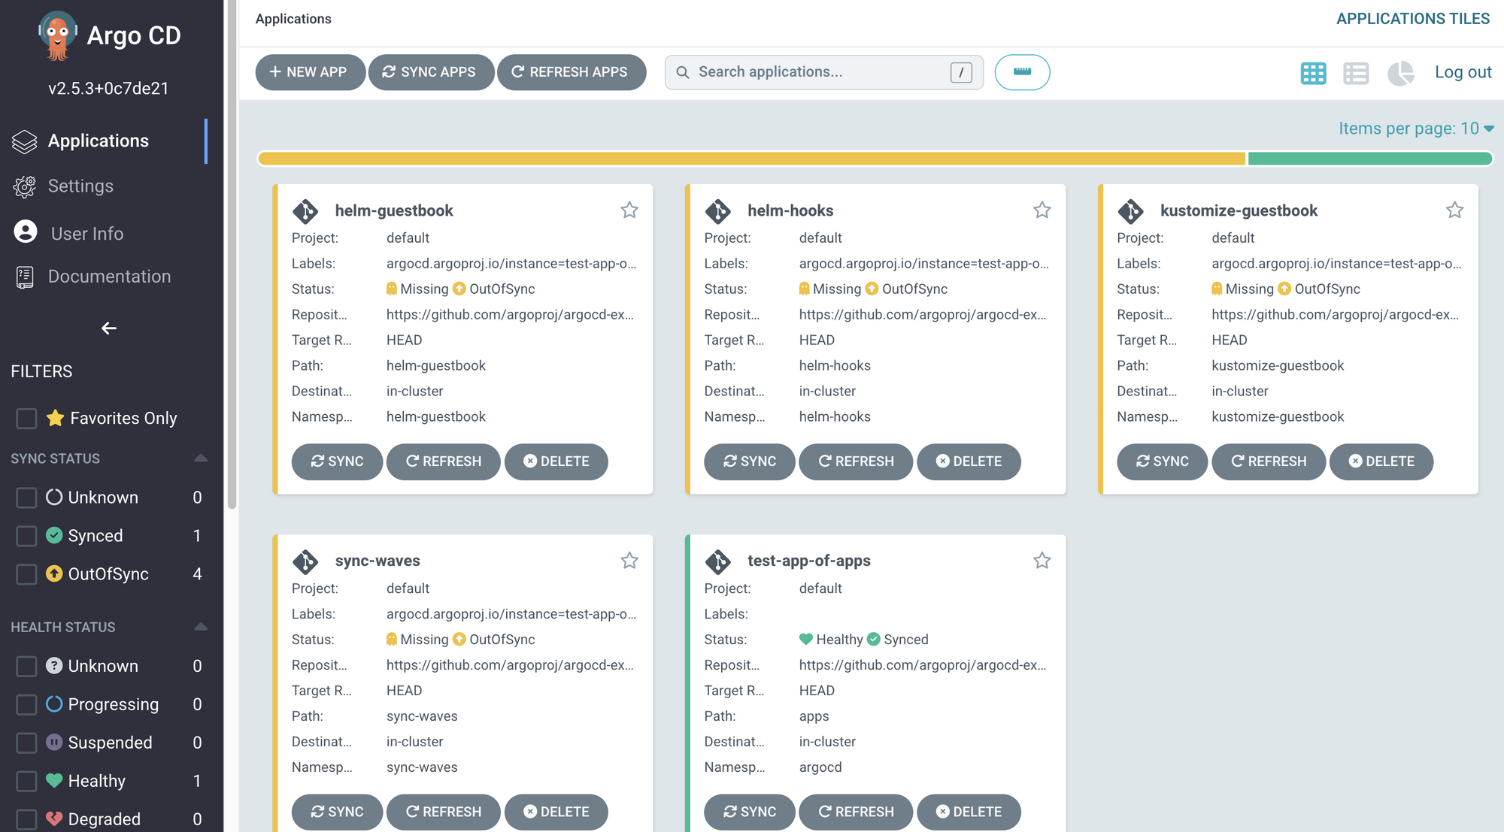Image resolution: width=1504 pixels, height=832 pixels.
Task: Click the NEW APP button
Action: 310,72
